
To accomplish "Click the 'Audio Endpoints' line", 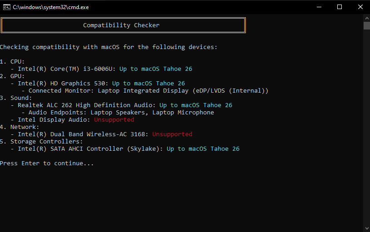I will pos(118,113).
